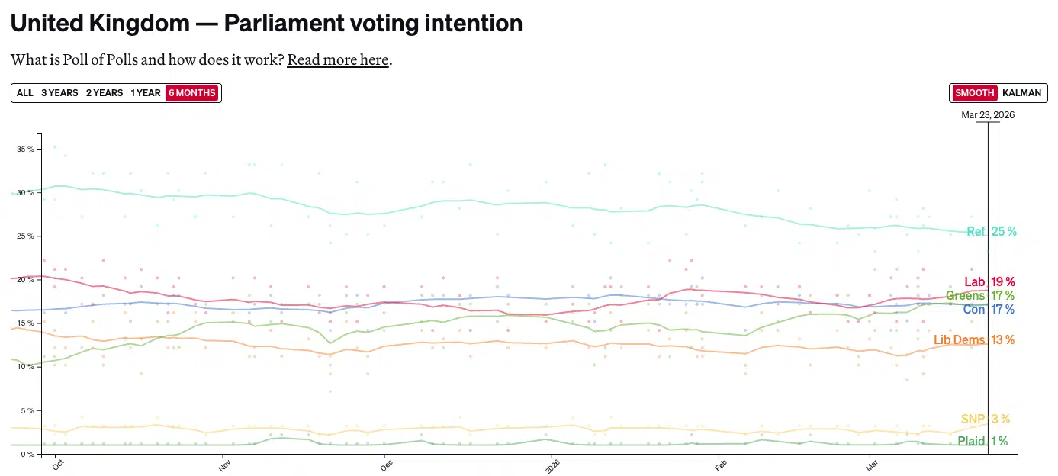This screenshot has height=476, width=1058.
Task: Enable the KALMAN averaging mode
Action: click(1022, 92)
